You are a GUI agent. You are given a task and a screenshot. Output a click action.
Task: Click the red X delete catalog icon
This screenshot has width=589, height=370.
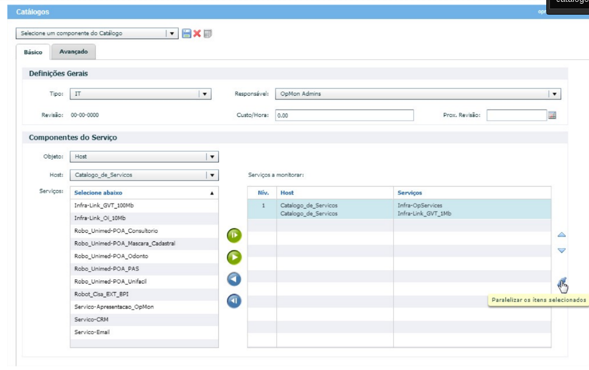pos(197,34)
